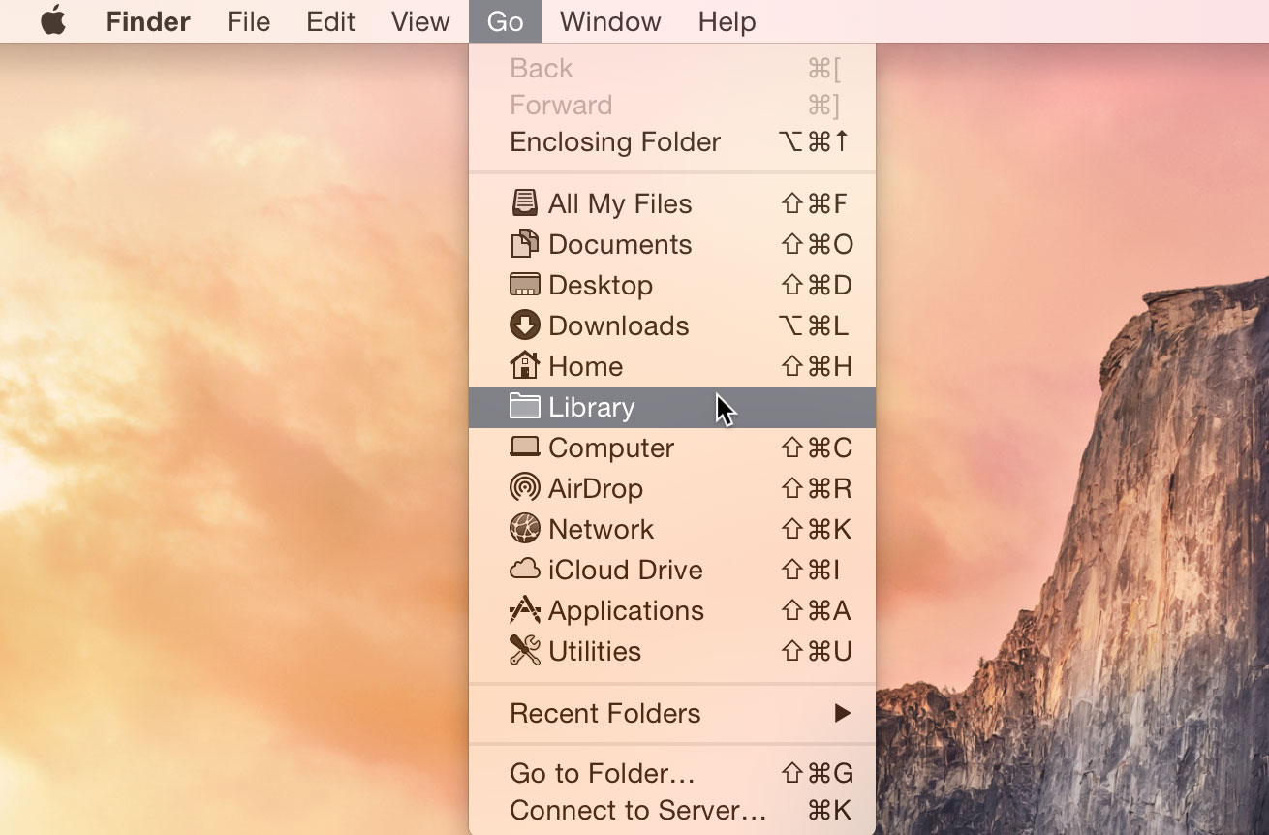
Task: Click the Downloads arrow icon
Action: click(524, 325)
